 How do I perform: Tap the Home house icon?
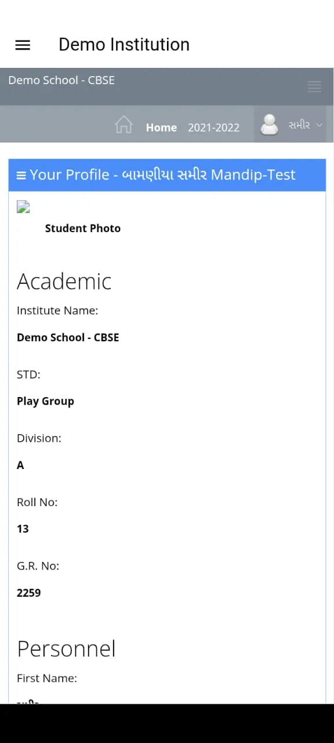(124, 125)
